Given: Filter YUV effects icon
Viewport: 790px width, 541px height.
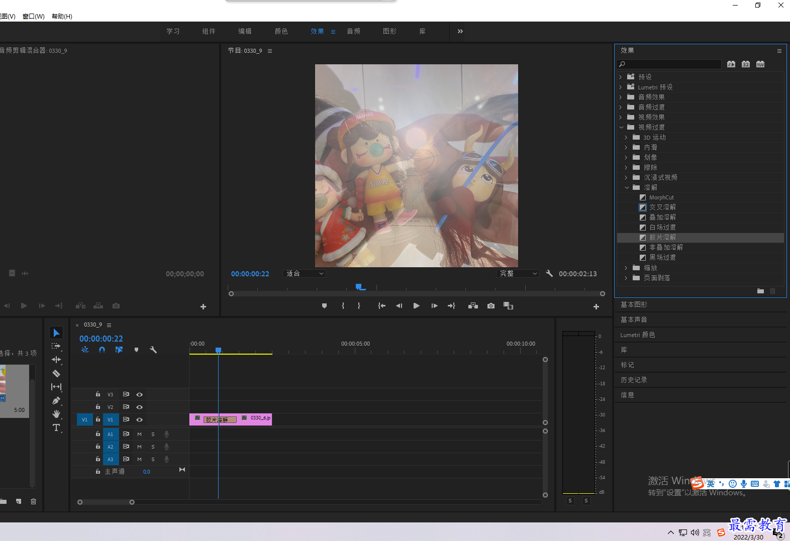Looking at the screenshot, I should pos(760,64).
